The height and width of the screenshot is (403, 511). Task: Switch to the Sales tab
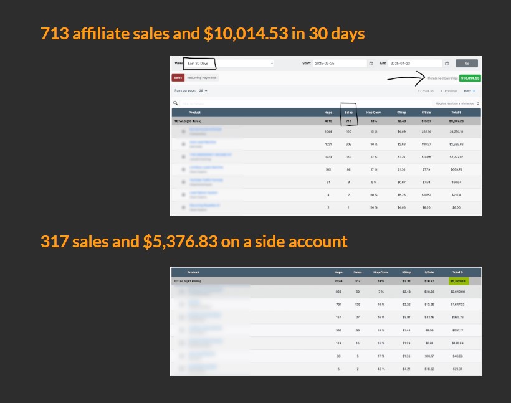[178, 78]
